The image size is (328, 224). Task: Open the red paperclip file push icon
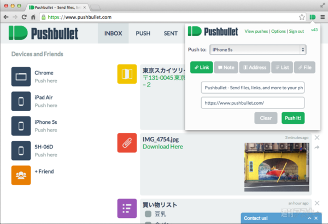click(127, 143)
